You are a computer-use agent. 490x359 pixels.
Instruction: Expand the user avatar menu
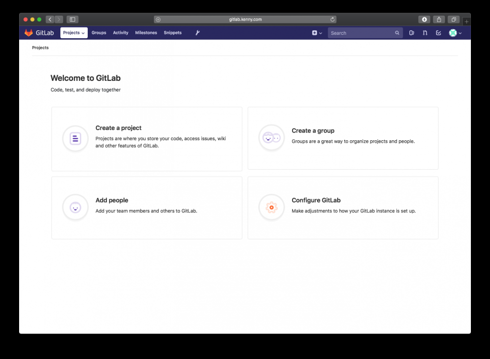click(456, 33)
